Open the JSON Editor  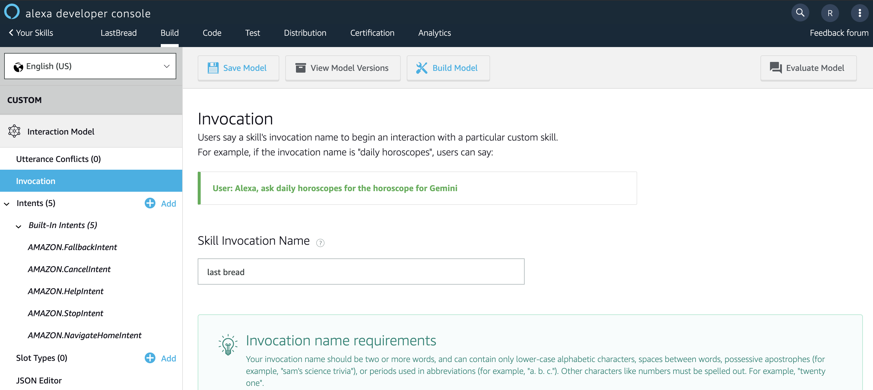pyautogui.click(x=39, y=380)
